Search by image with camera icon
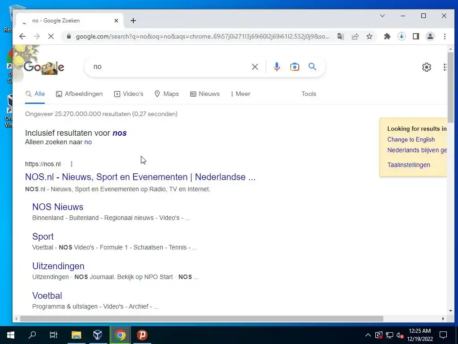458x344 pixels. [294, 67]
